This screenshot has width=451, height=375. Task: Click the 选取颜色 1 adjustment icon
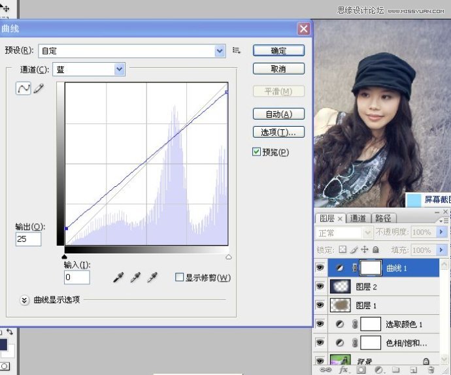tap(340, 324)
